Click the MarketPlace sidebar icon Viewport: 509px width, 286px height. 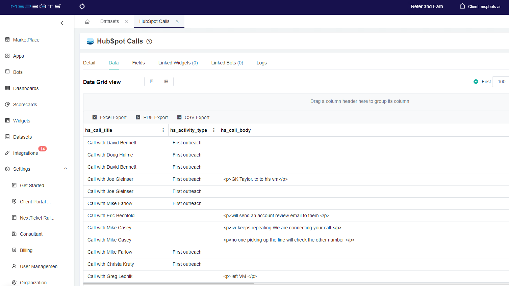click(x=7, y=39)
